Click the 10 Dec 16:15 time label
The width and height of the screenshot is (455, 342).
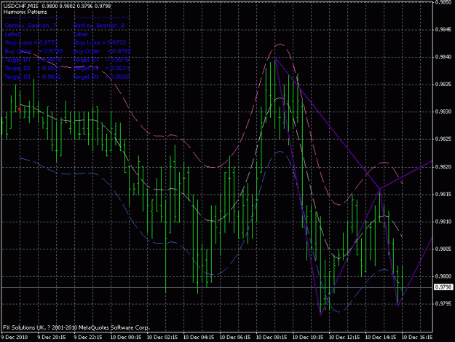pyautogui.click(x=417, y=338)
